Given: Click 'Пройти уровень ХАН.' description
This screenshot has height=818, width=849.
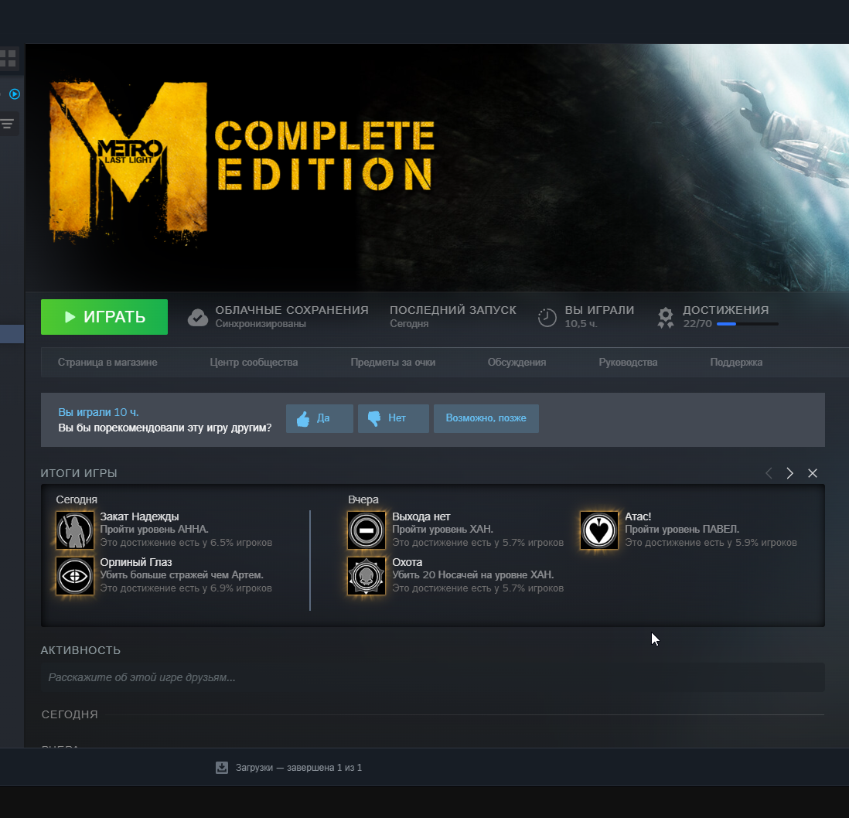Looking at the screenshot, I should [442, 530].
